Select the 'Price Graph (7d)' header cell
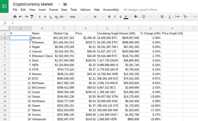This screenshot has height=121, width=198. 172,34
